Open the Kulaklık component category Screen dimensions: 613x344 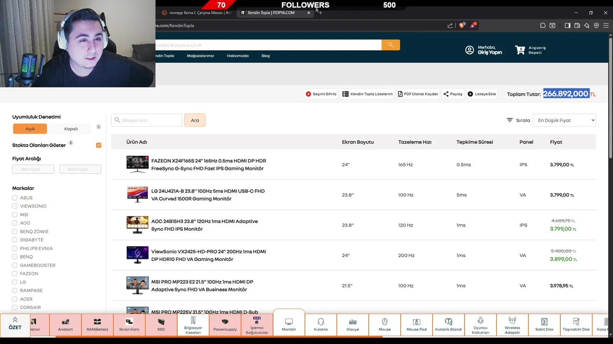pos(321,325)
